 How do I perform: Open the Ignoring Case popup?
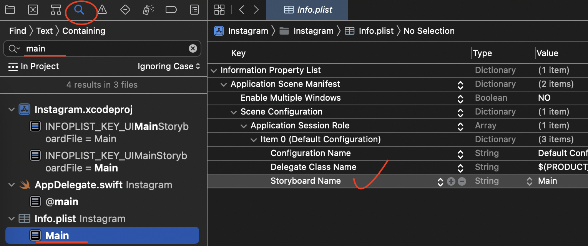coord(169,66)
